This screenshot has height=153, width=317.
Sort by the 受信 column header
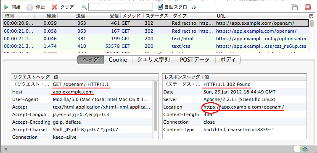click(x=104, y=16)
